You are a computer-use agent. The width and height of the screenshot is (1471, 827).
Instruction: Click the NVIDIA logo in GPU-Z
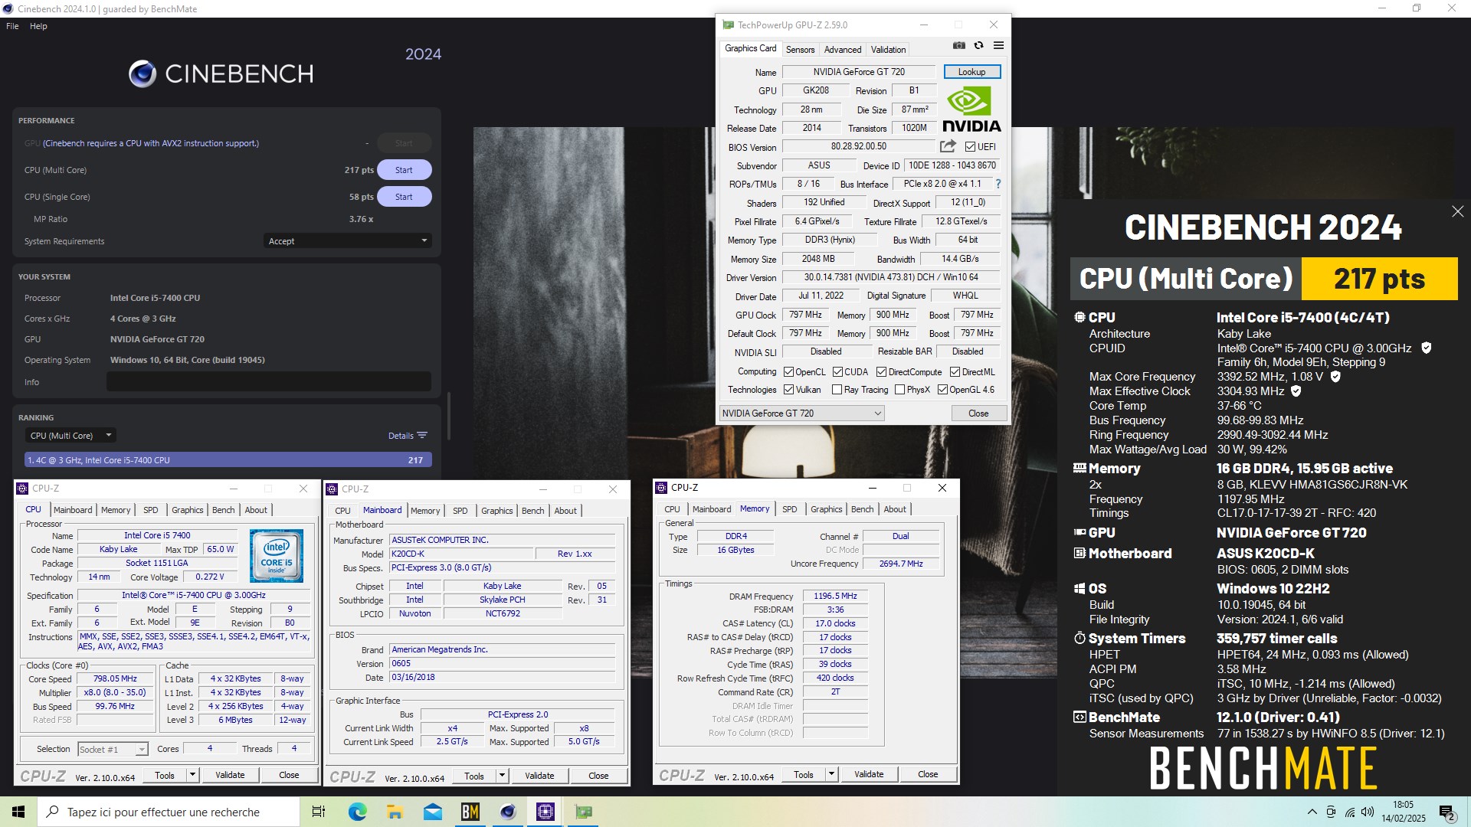[971, 109]
